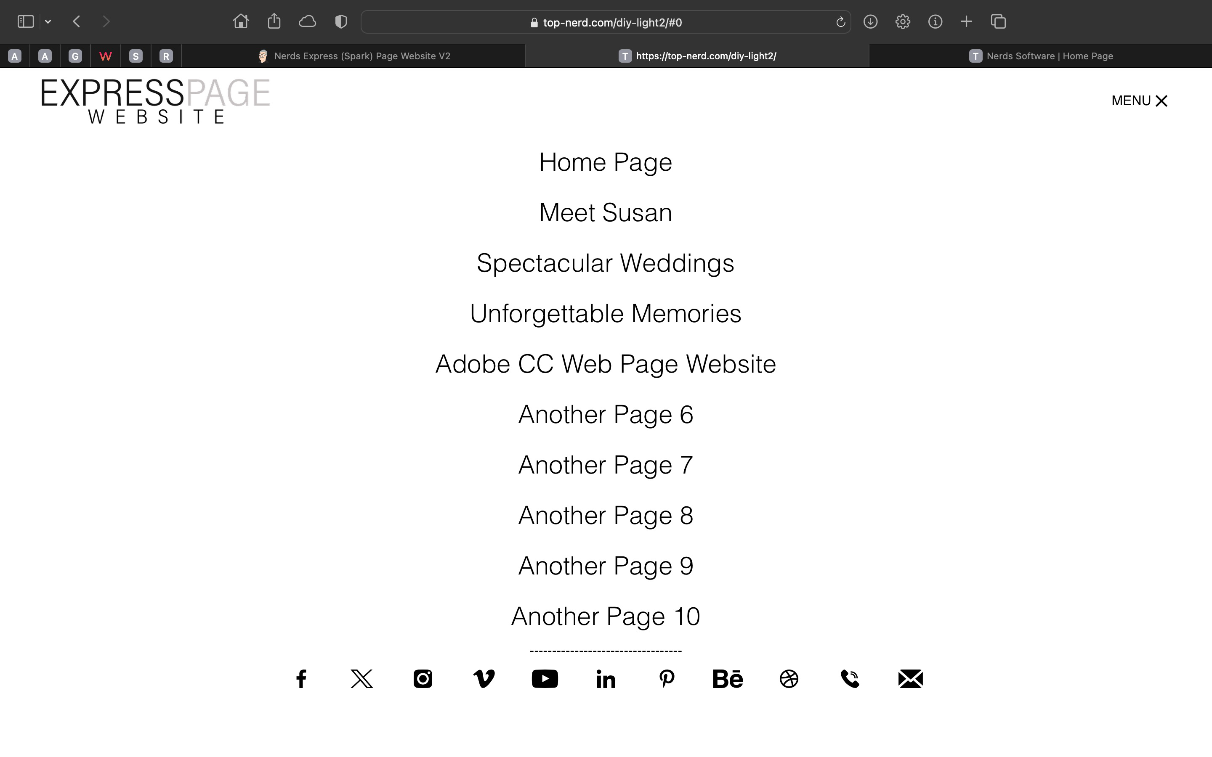1212x757 pixels.
Task: Click the Vimeo social icon
Action: click(x=484, y=679)
